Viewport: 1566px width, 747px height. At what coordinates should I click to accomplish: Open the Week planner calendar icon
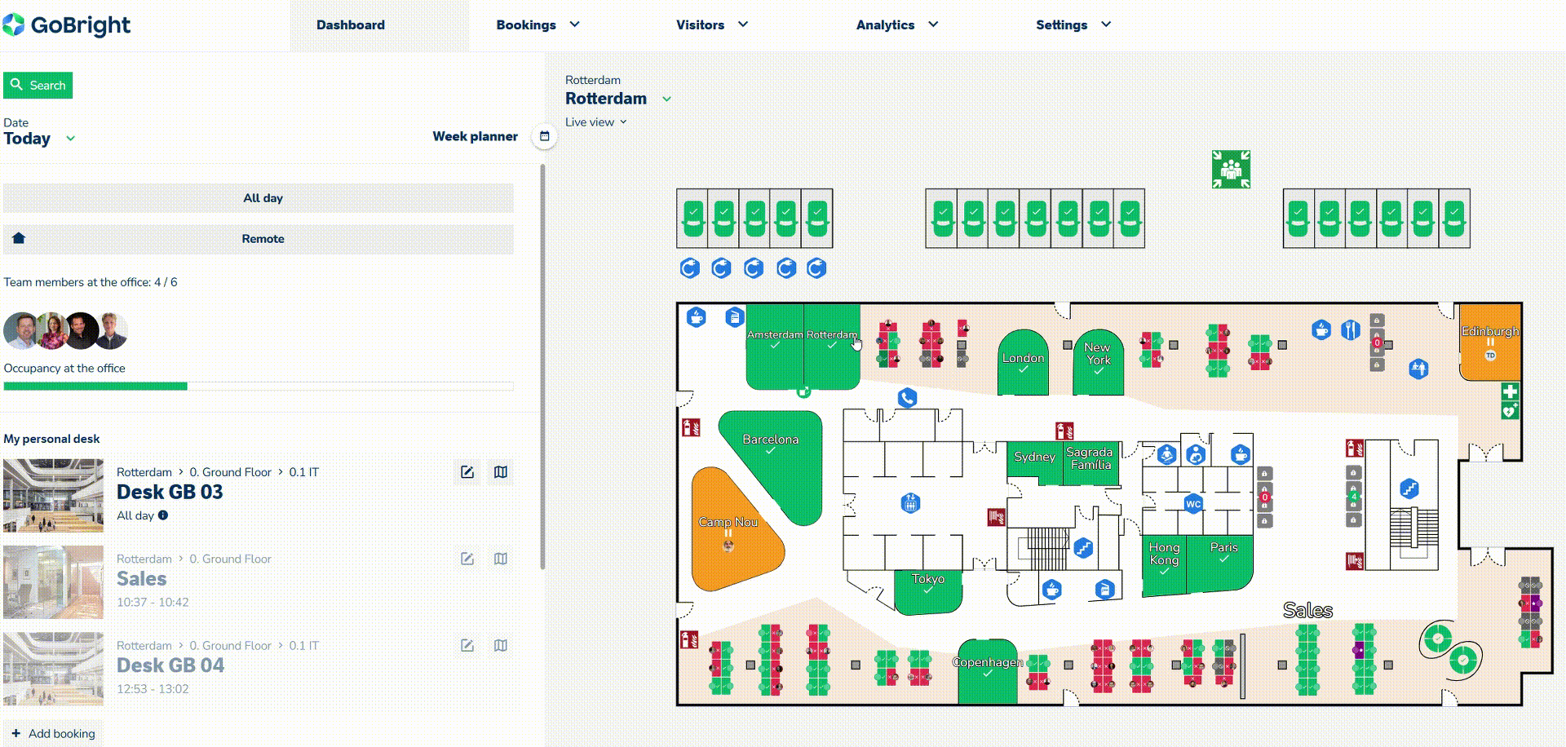click(x=544, y=136)
